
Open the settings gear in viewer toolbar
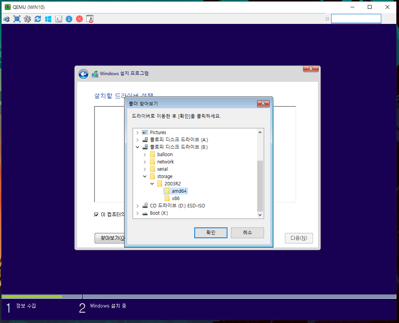click(x=27, y=19)
